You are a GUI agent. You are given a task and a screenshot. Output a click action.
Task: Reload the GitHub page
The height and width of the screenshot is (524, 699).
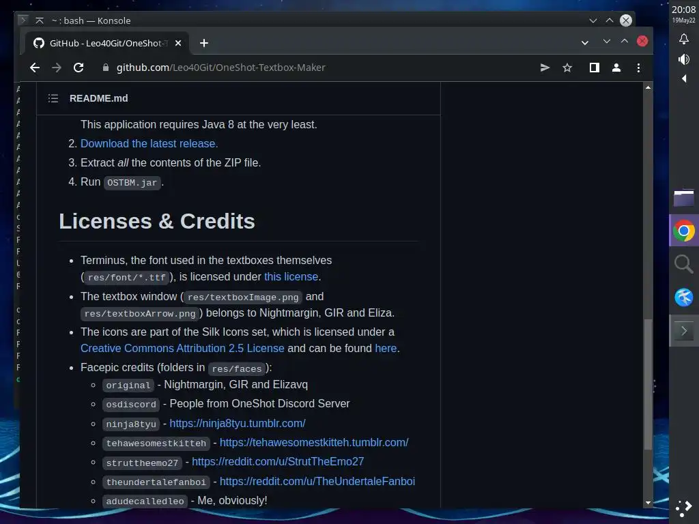click(79, 68)
